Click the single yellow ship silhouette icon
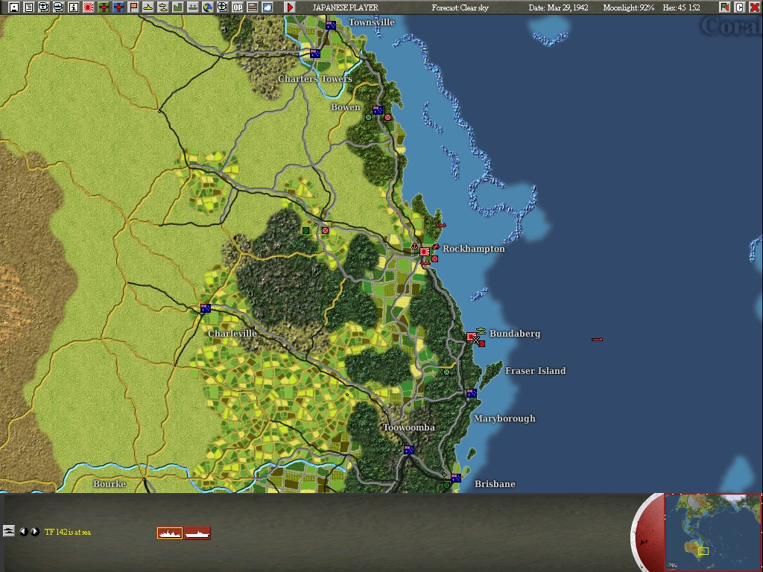 [x=148, y=7]
